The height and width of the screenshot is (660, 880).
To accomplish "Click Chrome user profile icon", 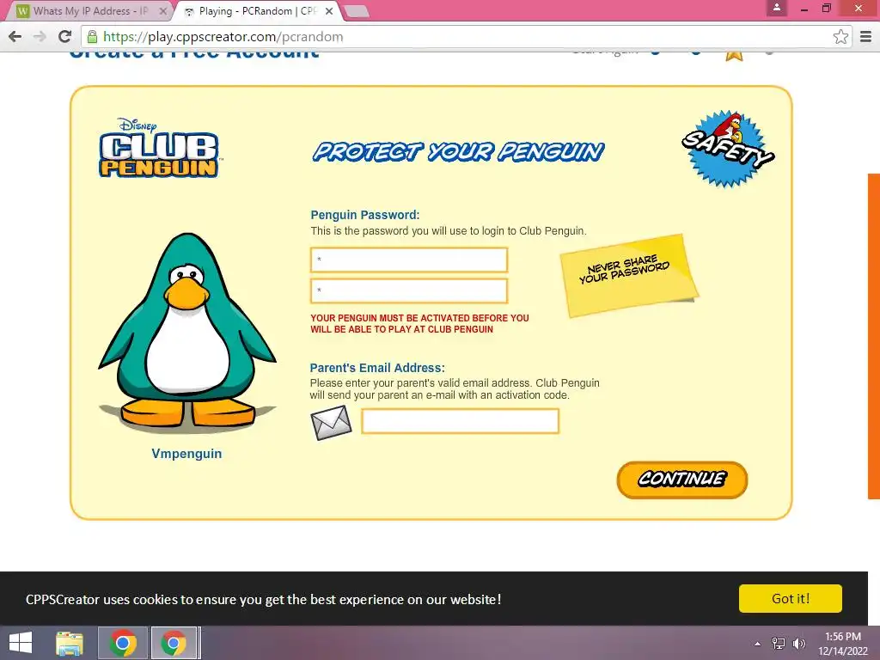I will pyautogui.click(x=777, y=8).
